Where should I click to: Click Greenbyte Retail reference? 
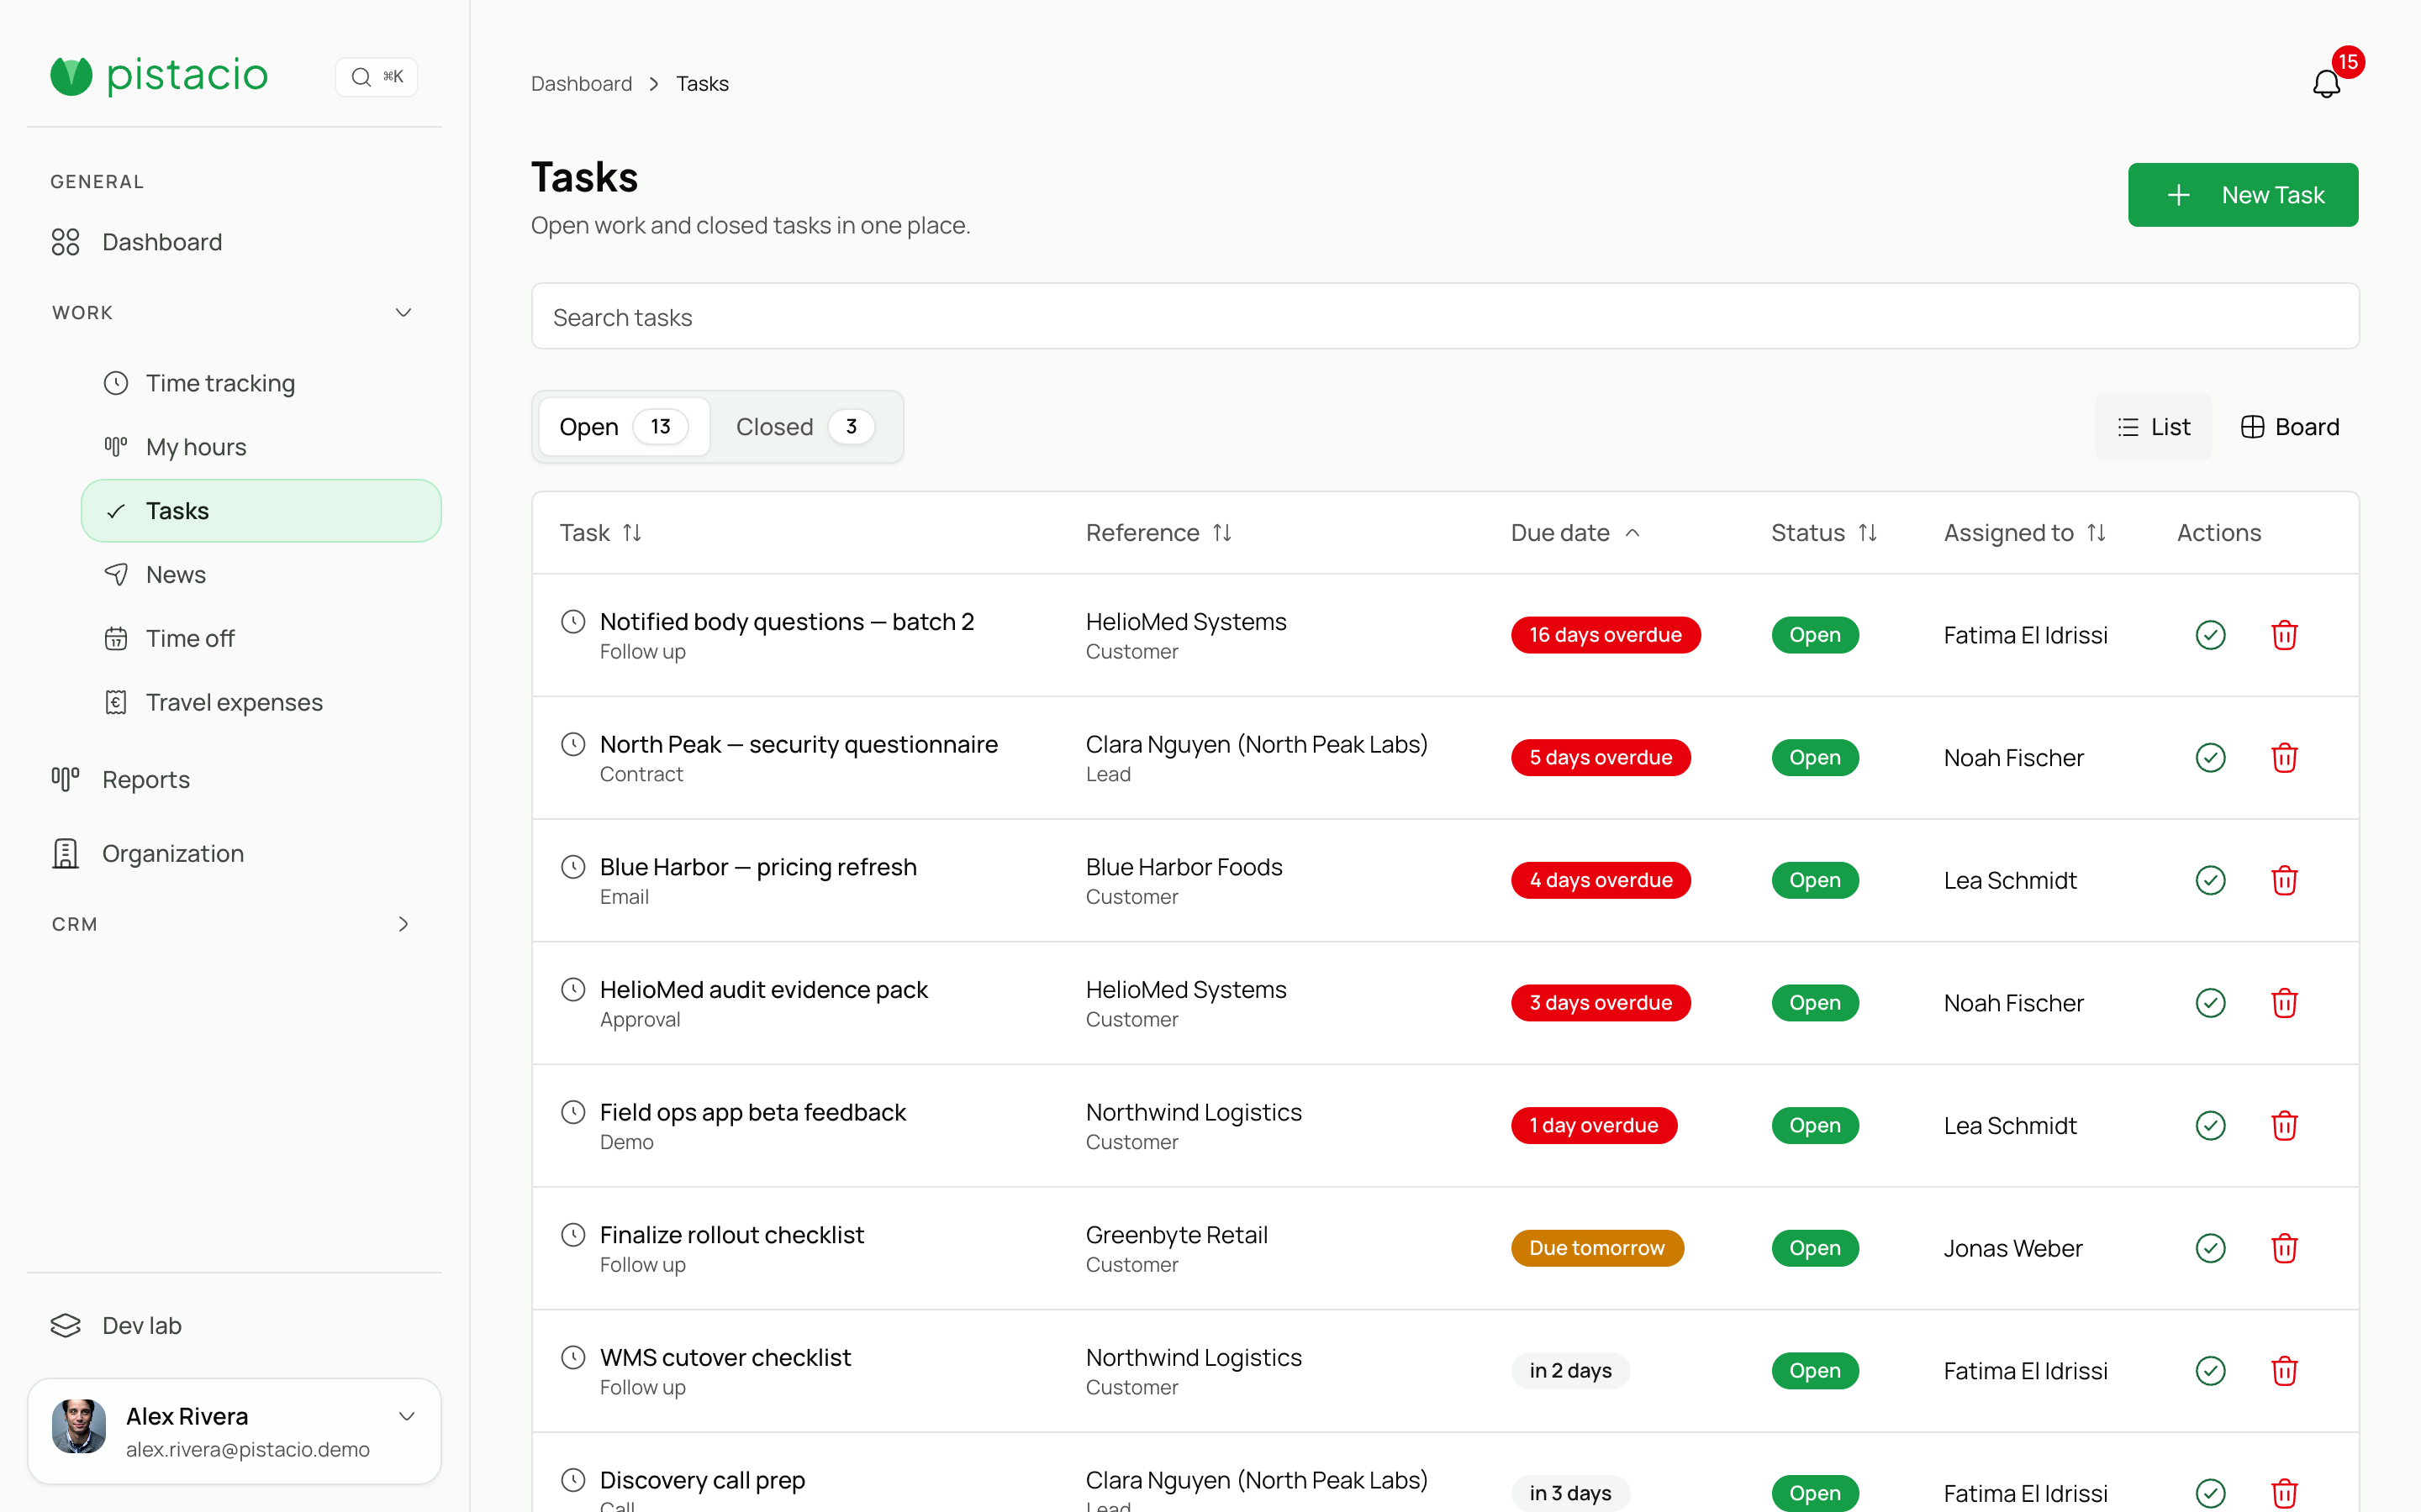[x=1177, y=1235]
